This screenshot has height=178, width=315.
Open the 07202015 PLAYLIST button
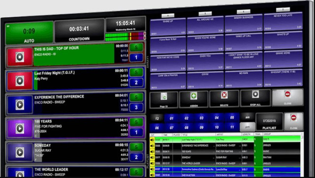point(269,122)
